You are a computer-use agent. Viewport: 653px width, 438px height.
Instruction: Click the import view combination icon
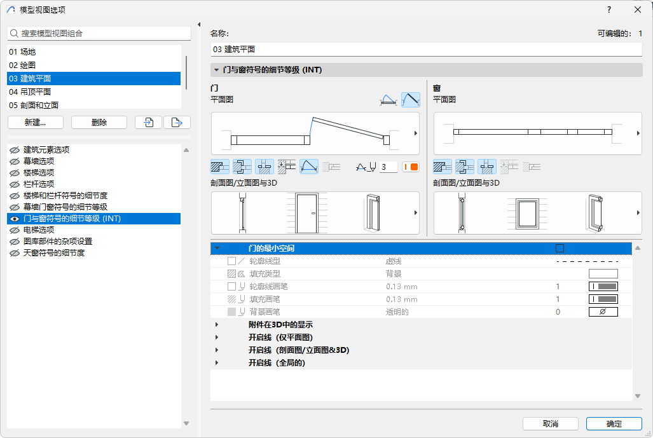pyautogui.click(x=148, y=123)
